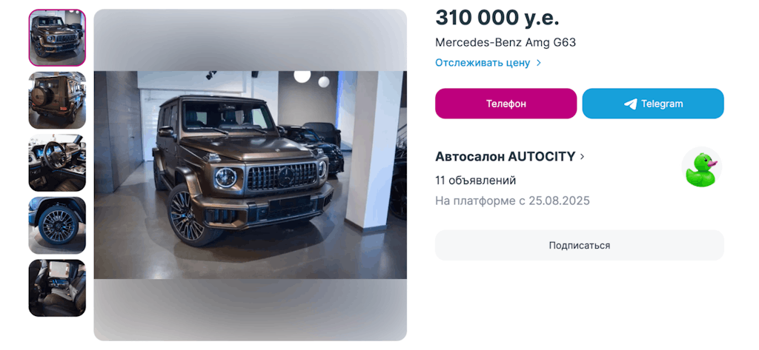This screenshot has width=759, height=350.
Task: Open the rear spare wheel thumbnail
Action: tap(57, 100)
